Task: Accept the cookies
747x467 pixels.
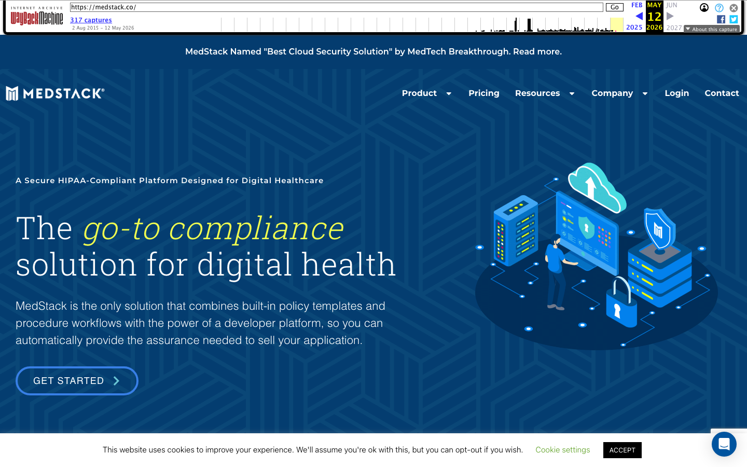Action: (x=622, y=450)
